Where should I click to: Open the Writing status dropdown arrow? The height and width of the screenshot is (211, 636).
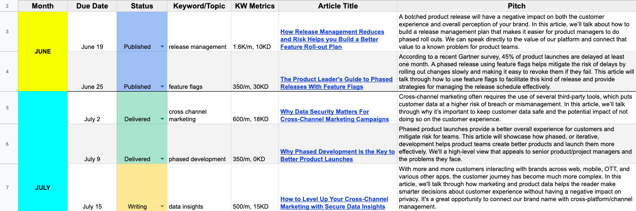tap(162, 207)
